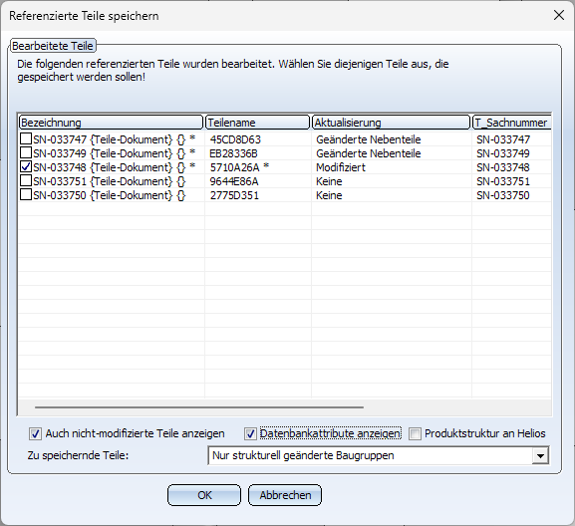Sort by the Teilename column header
The height and width of the screenshot is (526, 575).
click(x=258, y=123)
